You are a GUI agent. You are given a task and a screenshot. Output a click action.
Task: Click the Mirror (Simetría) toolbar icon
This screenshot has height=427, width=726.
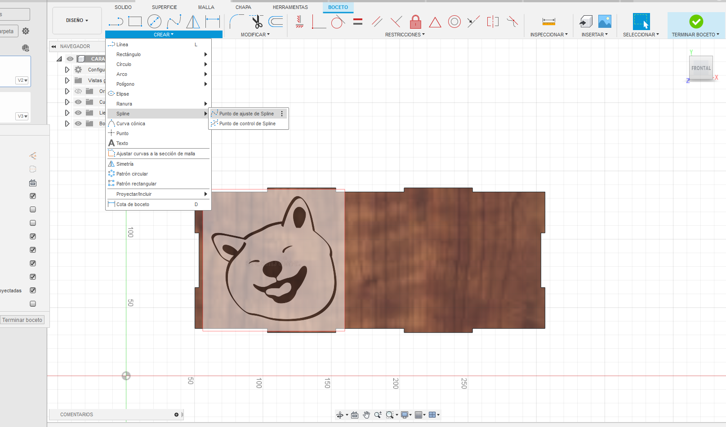[193, 21]
